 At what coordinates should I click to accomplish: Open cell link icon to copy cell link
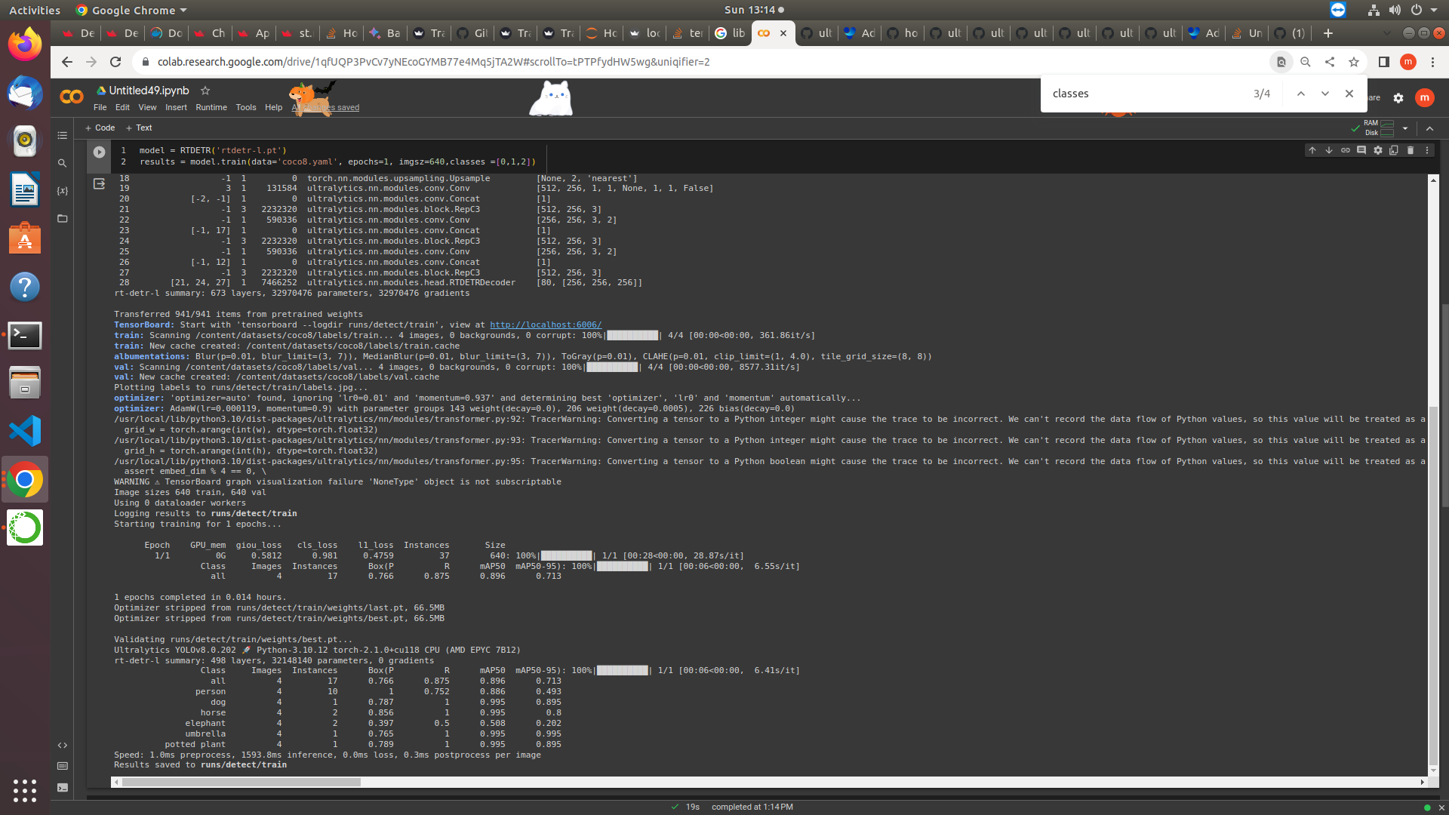pyautogui.click(x=1346, y=150)
